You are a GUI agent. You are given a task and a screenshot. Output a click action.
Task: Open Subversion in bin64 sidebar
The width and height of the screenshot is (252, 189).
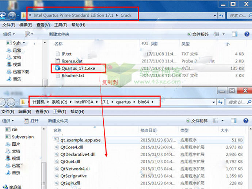click(x=20, y=137)
